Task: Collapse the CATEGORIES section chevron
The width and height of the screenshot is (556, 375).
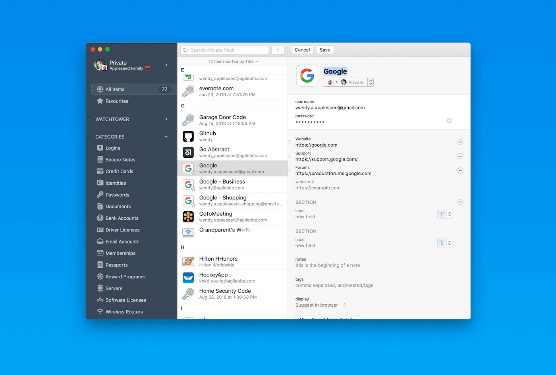Action: click(166, 137)
